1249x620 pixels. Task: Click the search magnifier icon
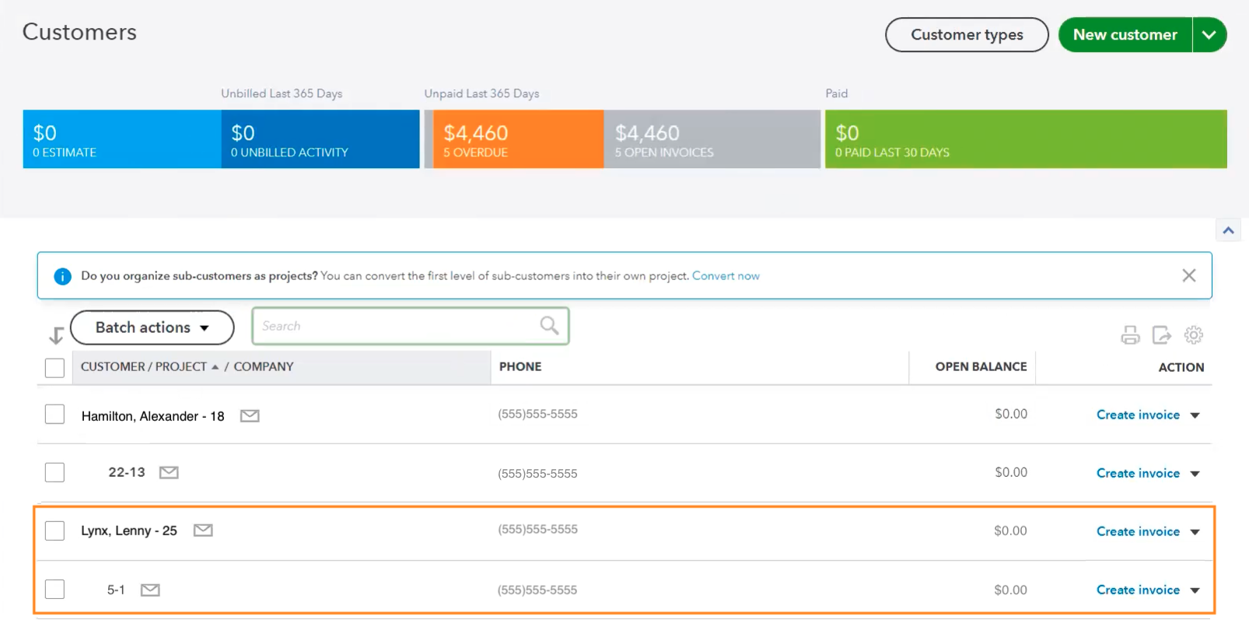pos(549,325)
